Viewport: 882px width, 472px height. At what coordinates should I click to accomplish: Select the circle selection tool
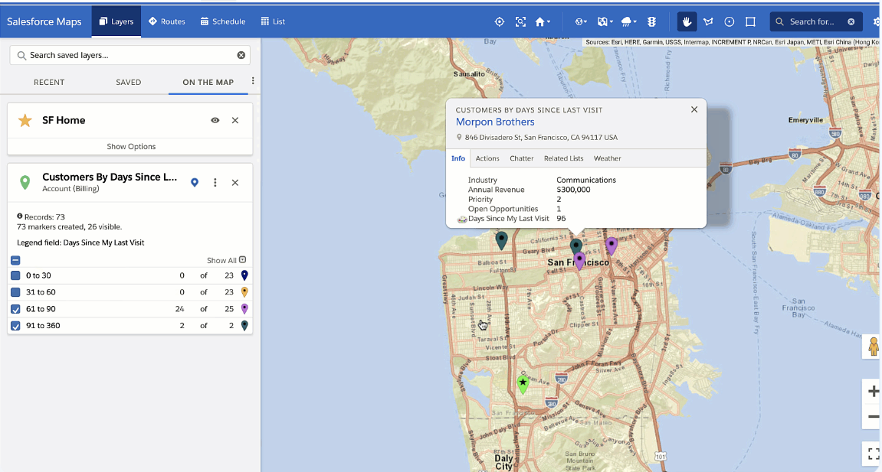coord(729,21)
